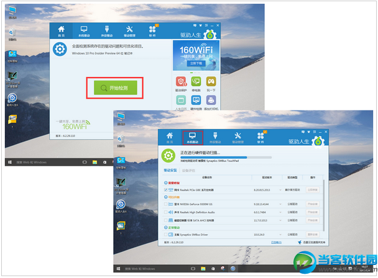
Task: Click install button for Realtek Audio row
Action: 313,212
